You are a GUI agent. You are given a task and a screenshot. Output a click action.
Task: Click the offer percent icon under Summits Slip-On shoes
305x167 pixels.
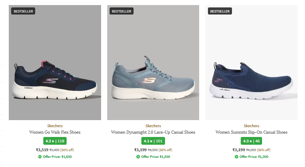pos(236,157)
